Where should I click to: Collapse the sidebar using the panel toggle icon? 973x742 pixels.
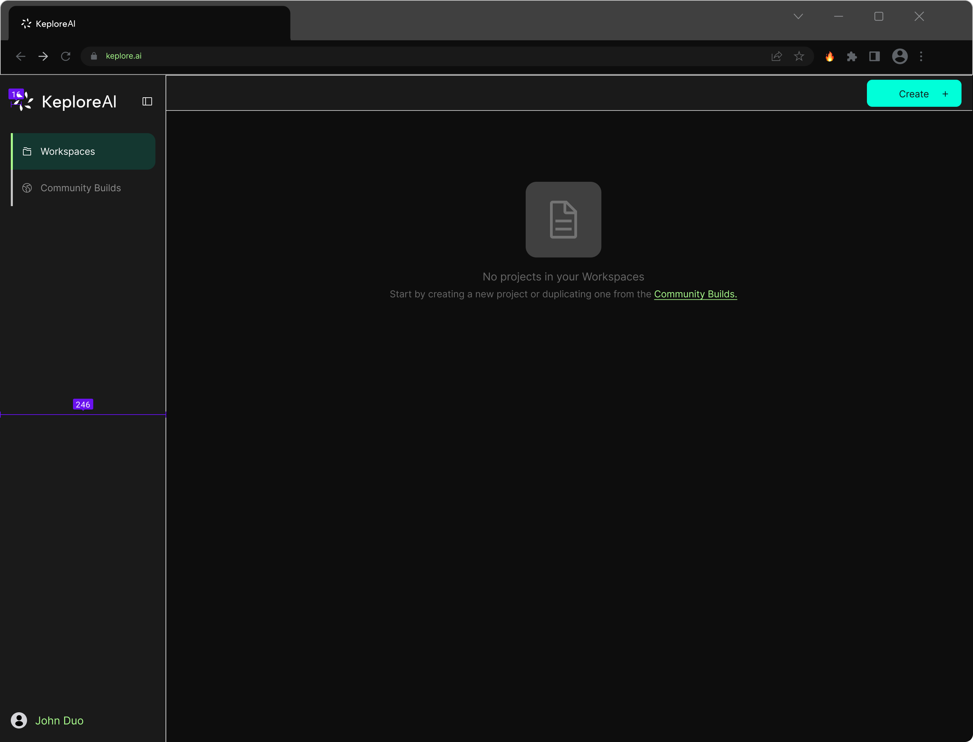147,102
